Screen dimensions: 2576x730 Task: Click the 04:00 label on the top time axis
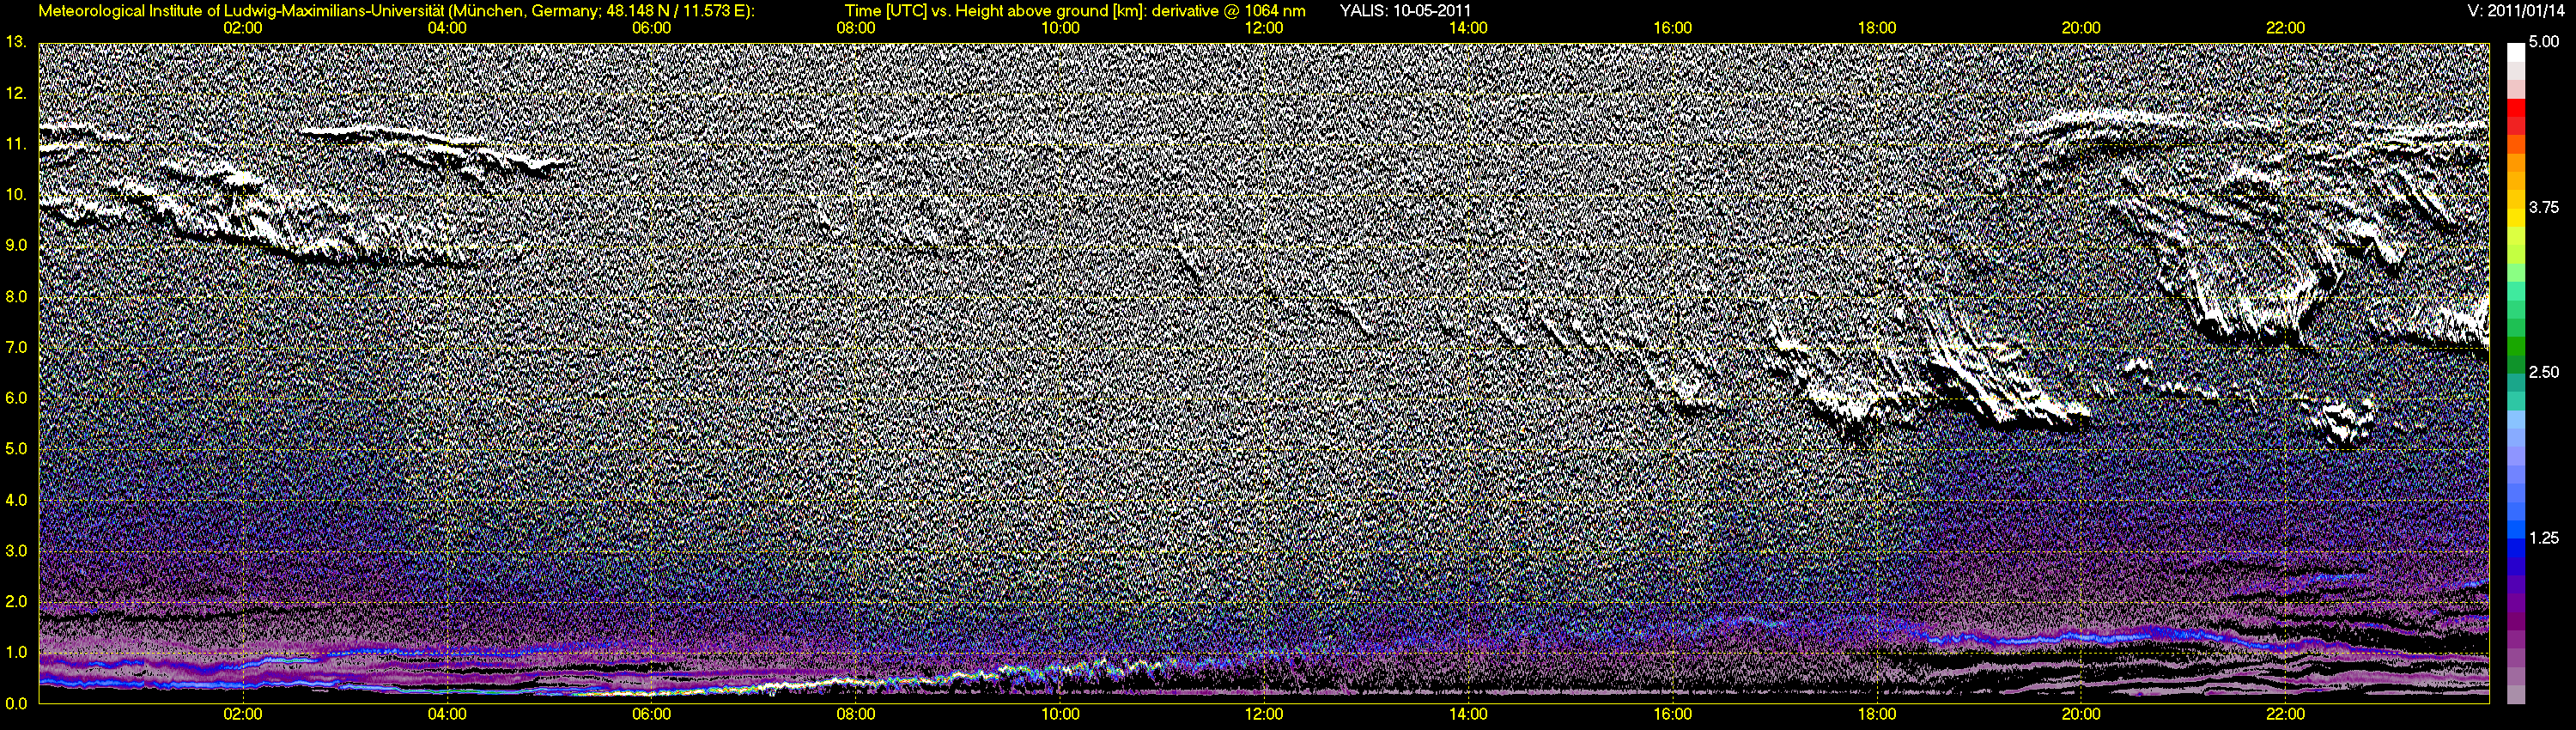click(447, 28)
